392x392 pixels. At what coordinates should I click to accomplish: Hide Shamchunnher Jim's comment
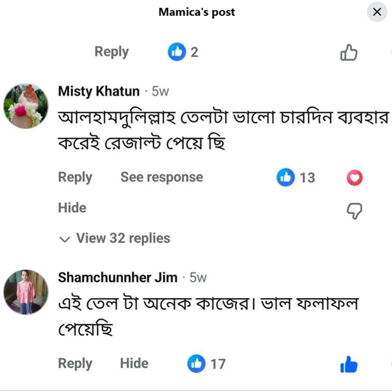coord(134,364)
